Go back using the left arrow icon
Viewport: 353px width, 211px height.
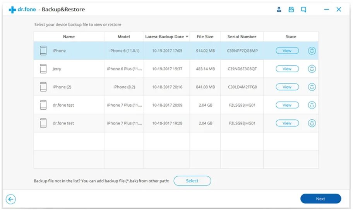click(11, 199)
